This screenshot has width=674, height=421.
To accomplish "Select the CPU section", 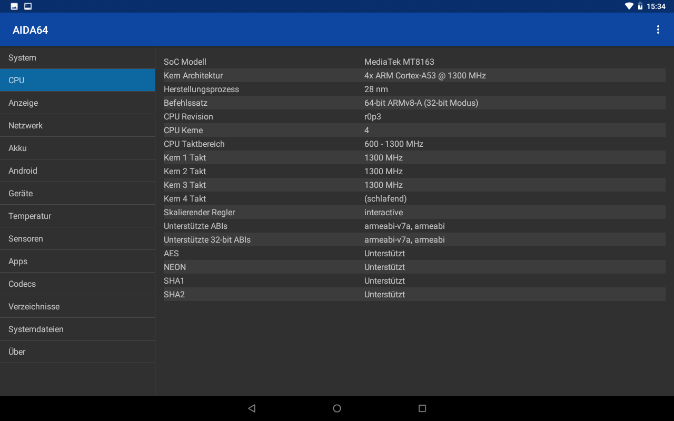I will tap(77, 81).
